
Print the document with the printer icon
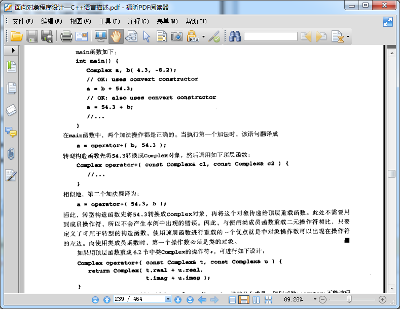(x=66, y=36)
